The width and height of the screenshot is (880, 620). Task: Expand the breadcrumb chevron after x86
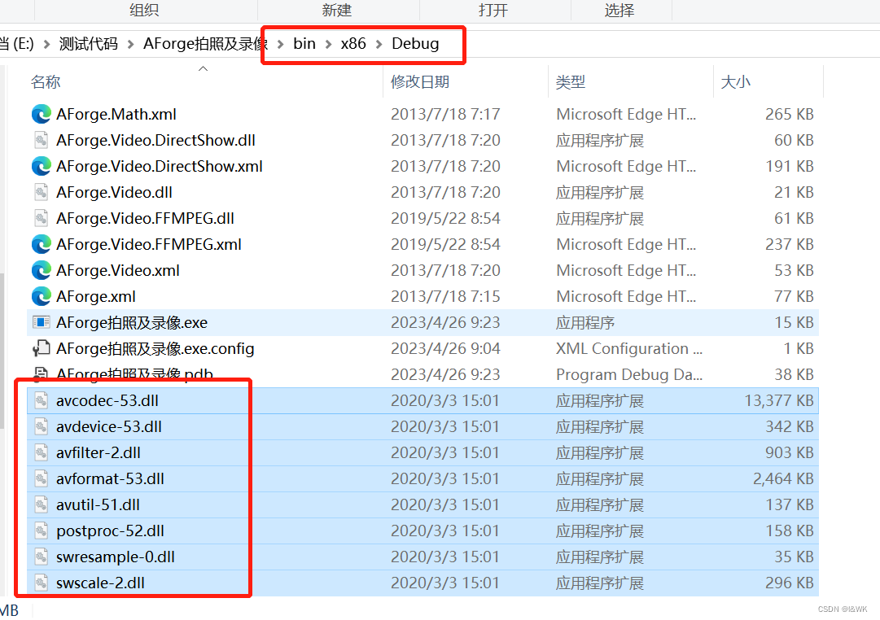[379, 44]
